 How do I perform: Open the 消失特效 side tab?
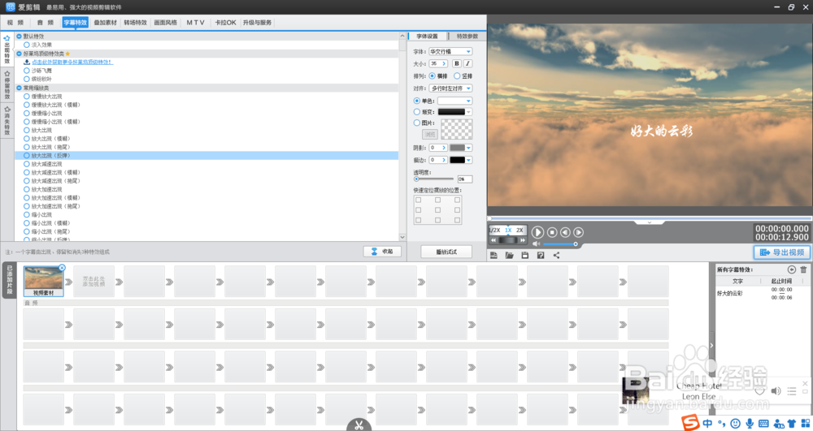click(7, 121)
